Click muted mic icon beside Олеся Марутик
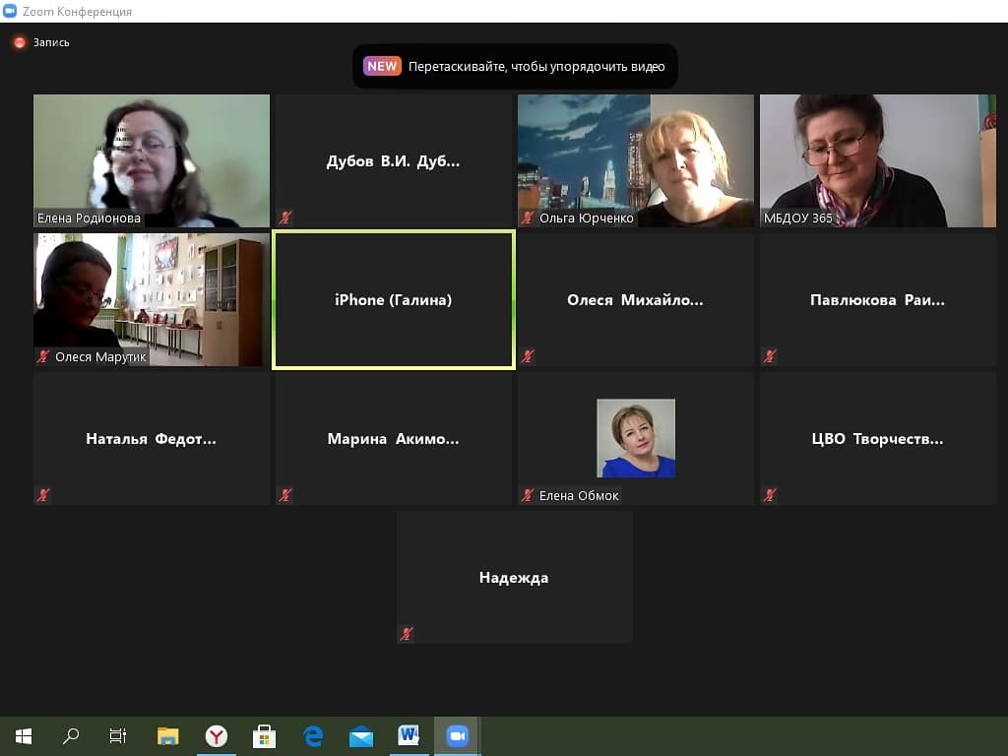Image resolution: width=1008 pixels, height=756 pixels. tap(43, 356)
